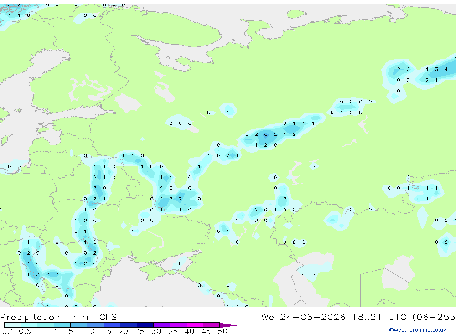456x334 pixels.
Task: Click the 0.1–0.5 mm legend color swatch
Action: click(x=12, y=325)
